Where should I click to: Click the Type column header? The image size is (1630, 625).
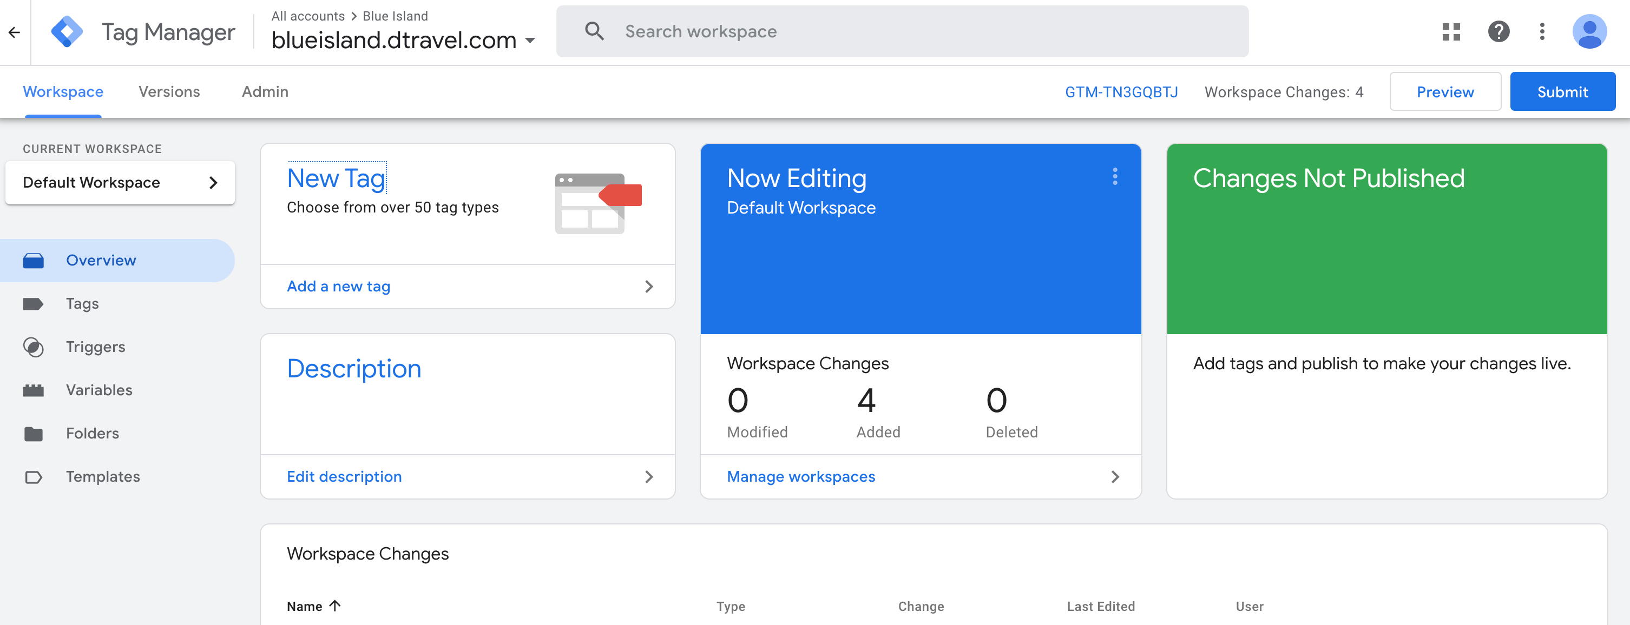click(731, 606)
